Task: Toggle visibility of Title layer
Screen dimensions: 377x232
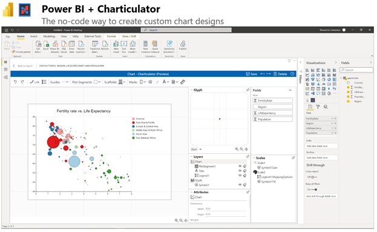Action: tap(240, 171)
